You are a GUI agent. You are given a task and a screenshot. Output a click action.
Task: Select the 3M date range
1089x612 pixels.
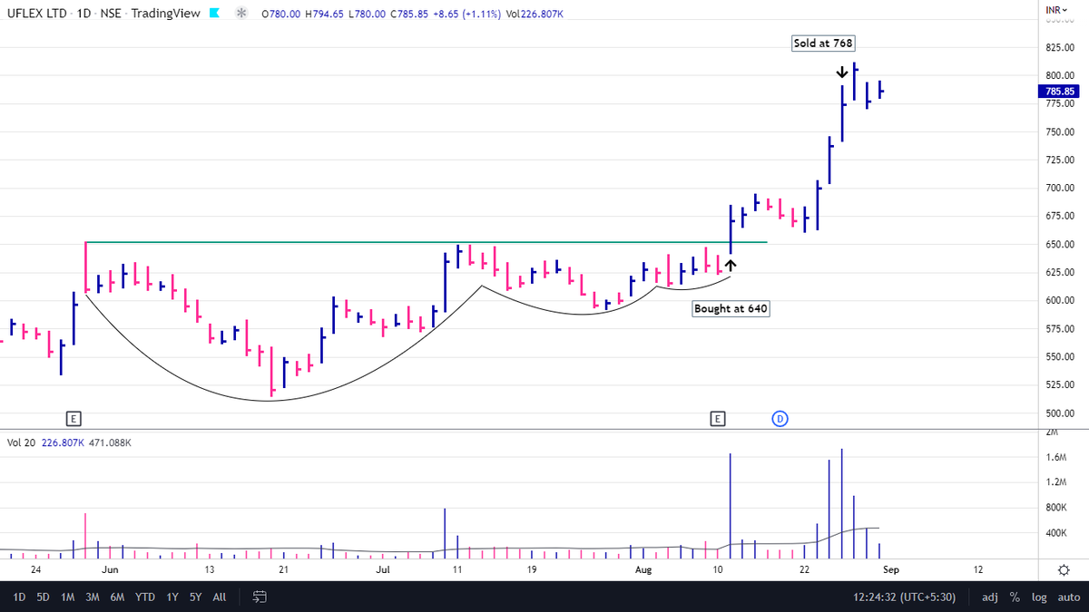pos(93,597)
